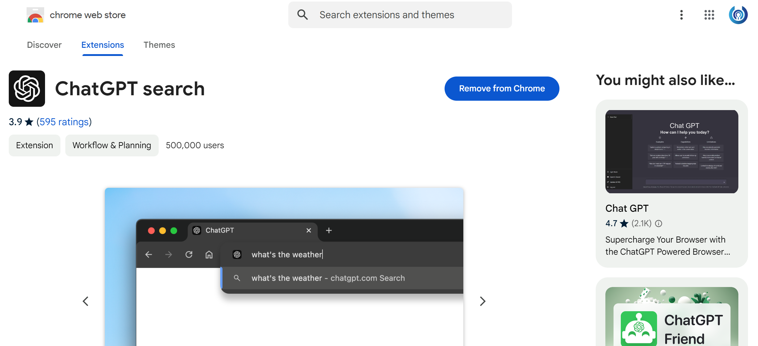Click the Remove from Chrome button
758x346 pixels.
click(x=502, y=89)
